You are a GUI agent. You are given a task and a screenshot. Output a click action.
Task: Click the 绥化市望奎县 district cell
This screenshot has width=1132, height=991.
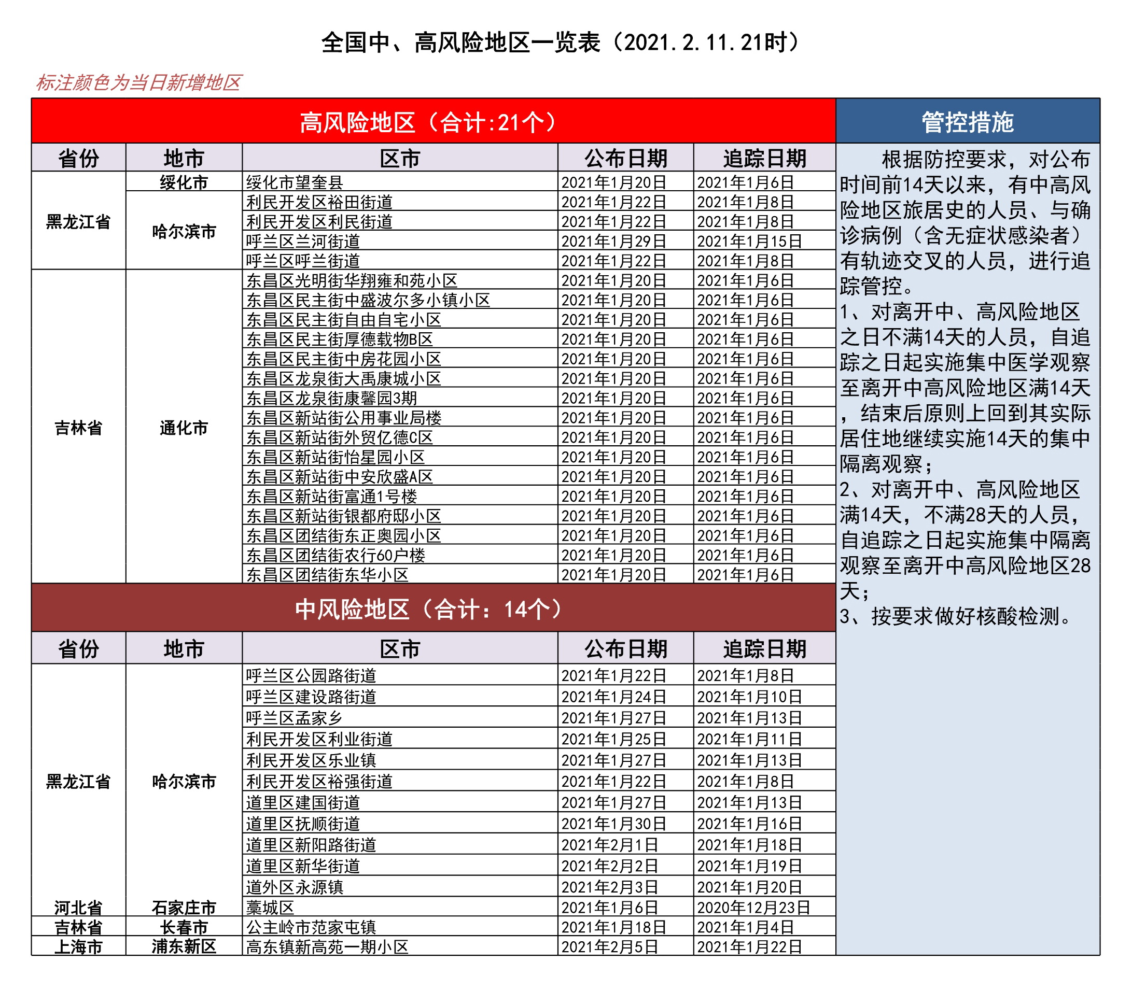295,182
